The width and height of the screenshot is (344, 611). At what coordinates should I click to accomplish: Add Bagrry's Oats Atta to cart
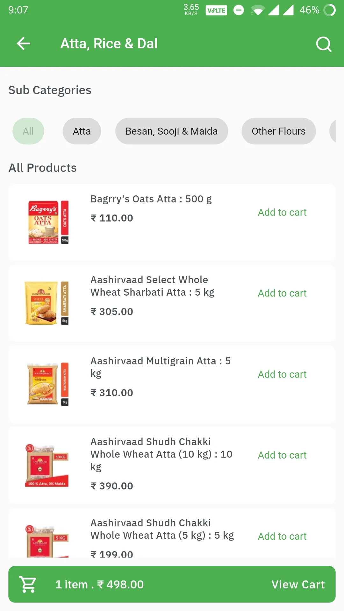(282, 212)
